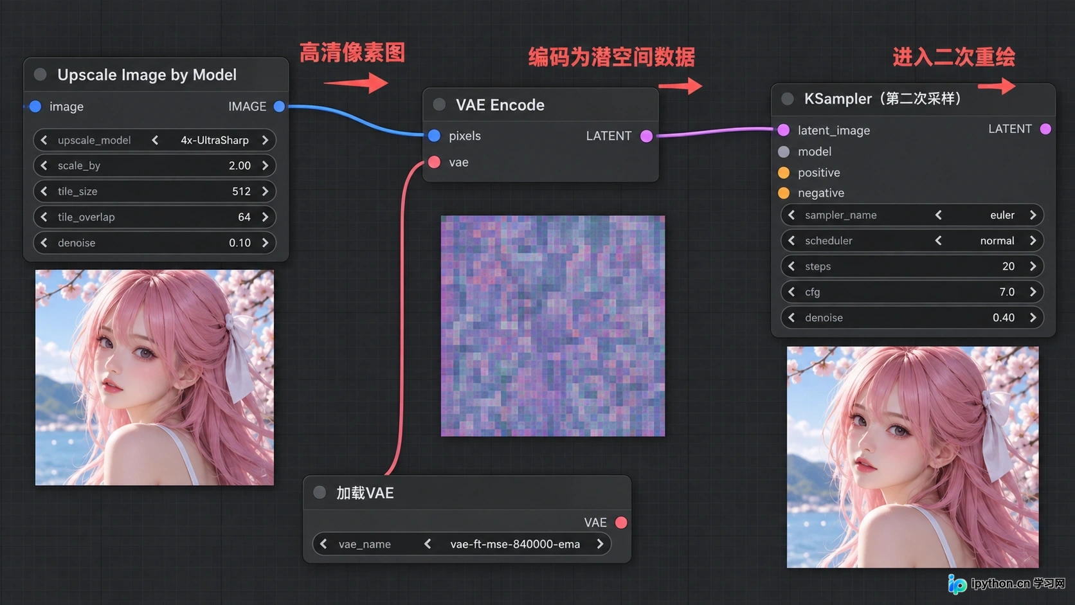Increase scale_by with right arrow
Viewport: 1075px width, 605px height.
265,166
